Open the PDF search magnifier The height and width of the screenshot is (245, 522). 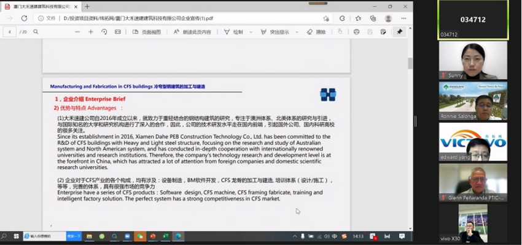click(36, 32)
